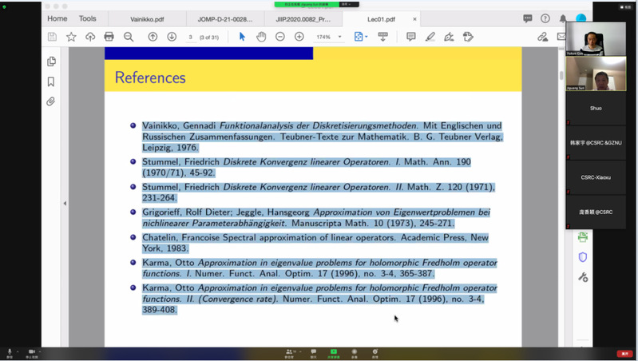Add a comment with the speech bubble icon

click(x=411, y=37)
